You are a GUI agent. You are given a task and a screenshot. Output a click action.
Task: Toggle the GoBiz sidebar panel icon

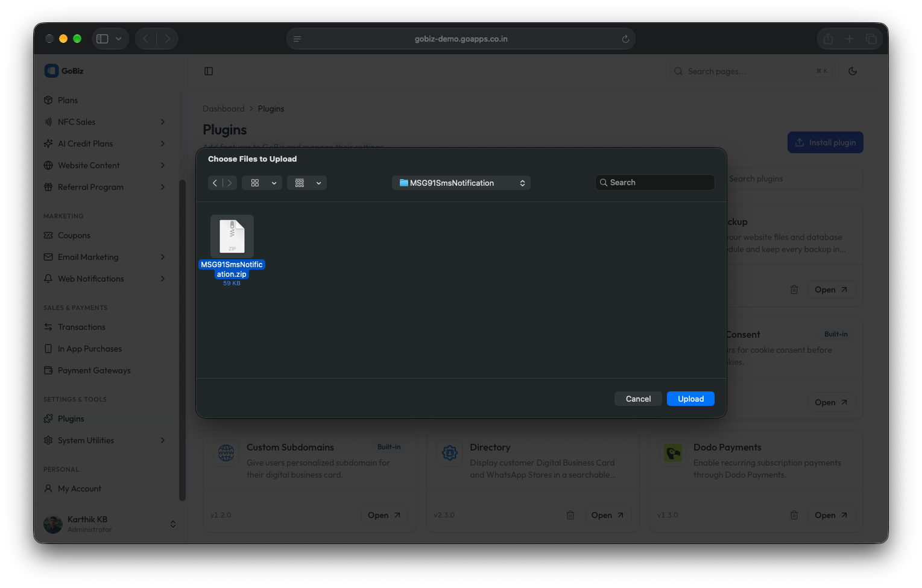coord(209,71)
